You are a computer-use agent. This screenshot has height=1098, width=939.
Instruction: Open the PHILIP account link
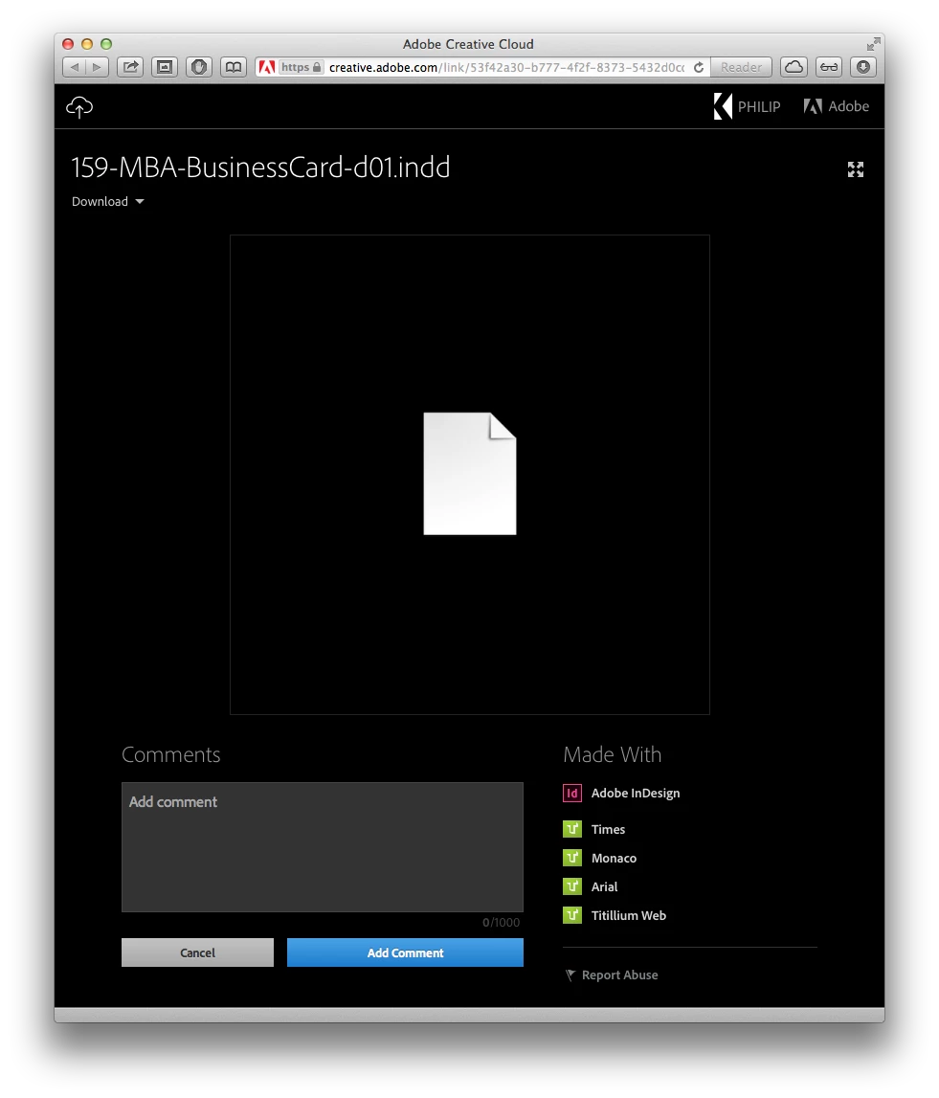click(759, 106)
